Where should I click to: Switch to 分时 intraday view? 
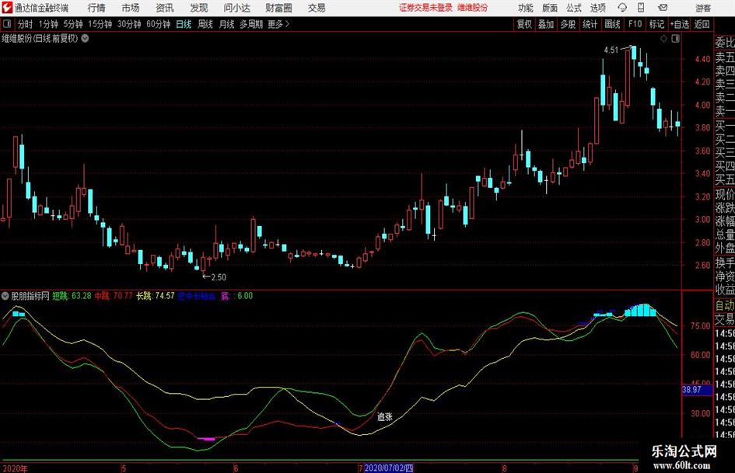click(26, 24)
